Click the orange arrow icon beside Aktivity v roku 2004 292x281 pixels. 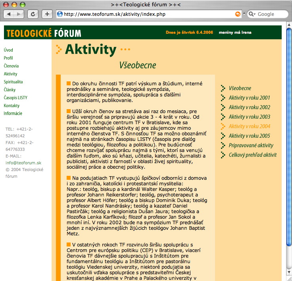(223, 126)
